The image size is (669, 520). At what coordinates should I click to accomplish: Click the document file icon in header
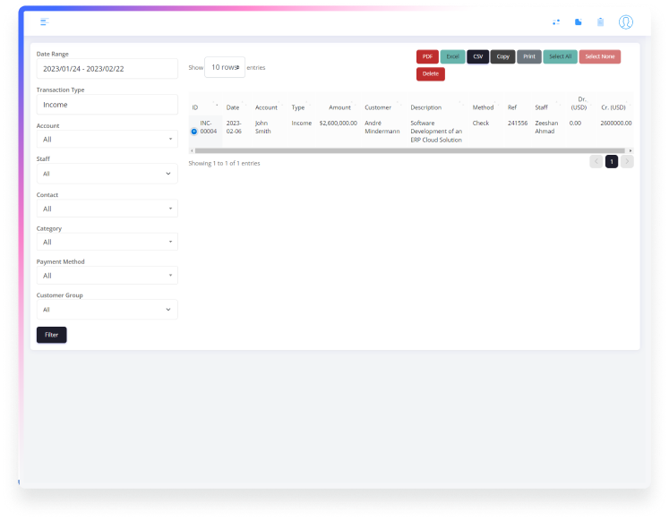578,21
